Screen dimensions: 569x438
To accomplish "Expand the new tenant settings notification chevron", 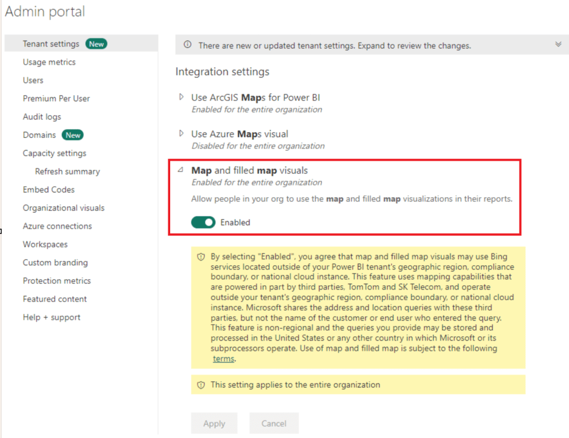I will 558,44.
